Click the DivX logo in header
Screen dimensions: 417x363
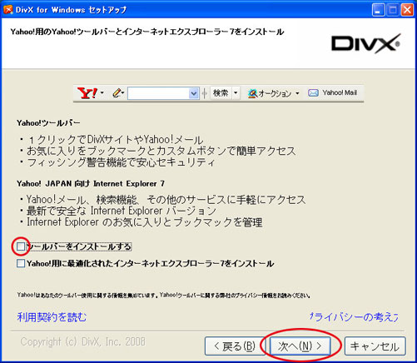click(x=365, y=44)
